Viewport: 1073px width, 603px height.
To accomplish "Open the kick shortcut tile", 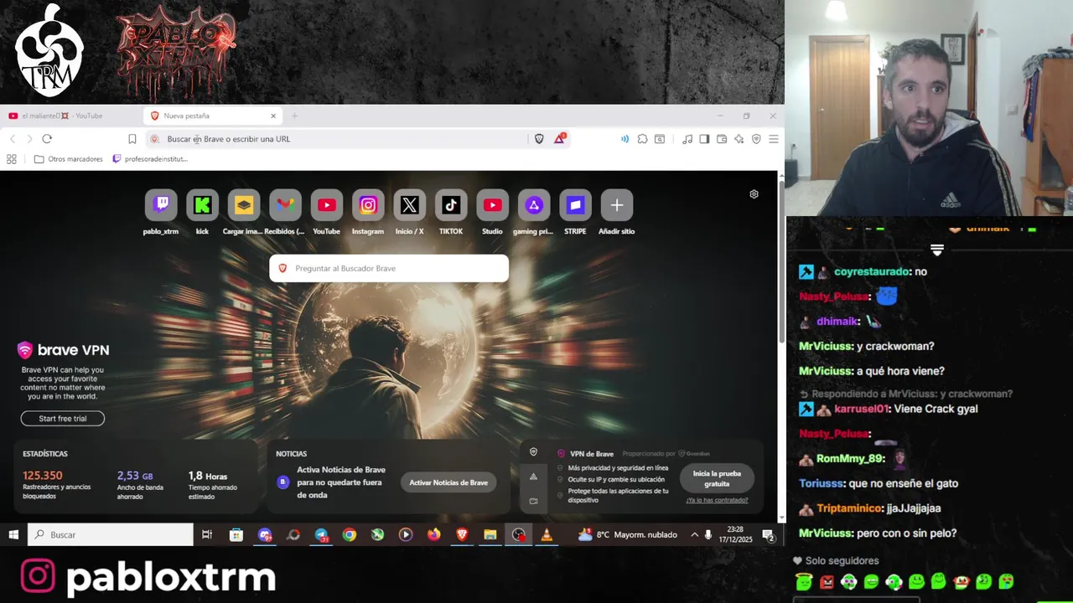I will tap(202, 205).
